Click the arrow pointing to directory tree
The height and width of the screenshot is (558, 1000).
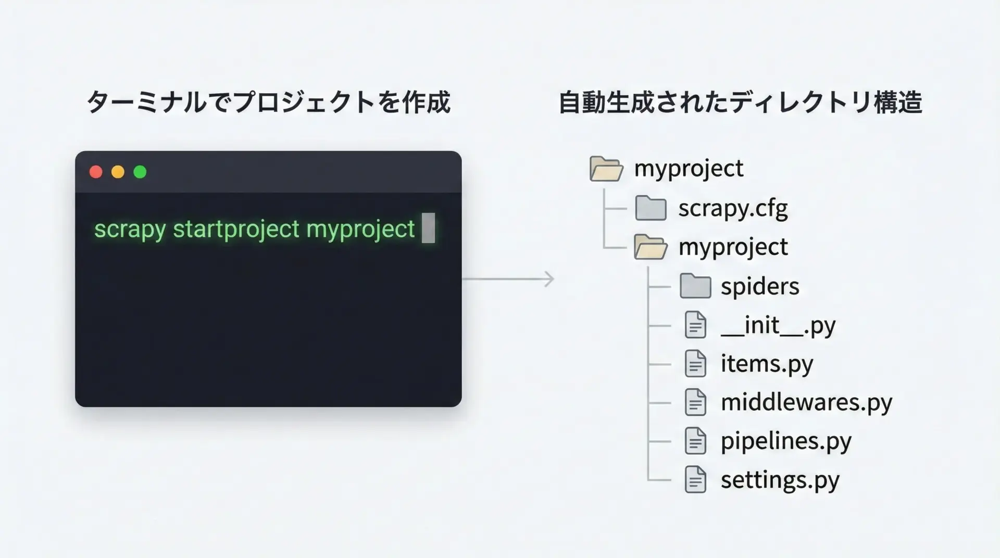tap(508, 279)
